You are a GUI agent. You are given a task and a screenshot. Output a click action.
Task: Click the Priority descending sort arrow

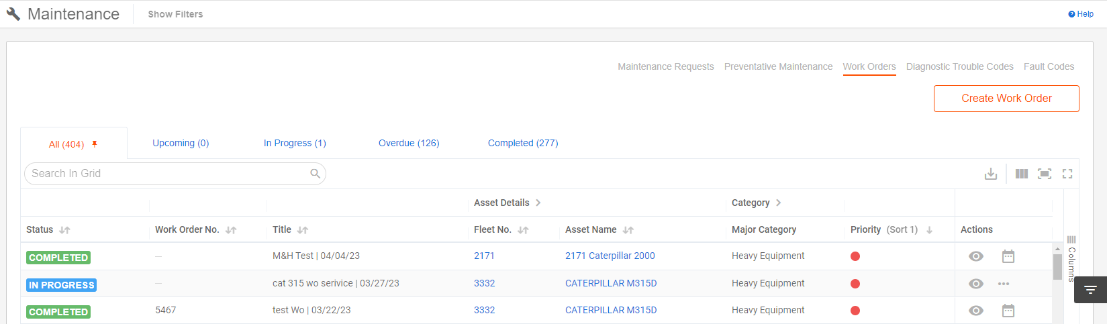pos(929,230)
